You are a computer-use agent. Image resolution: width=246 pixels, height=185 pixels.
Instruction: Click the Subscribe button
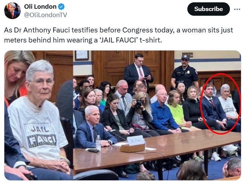208,9
